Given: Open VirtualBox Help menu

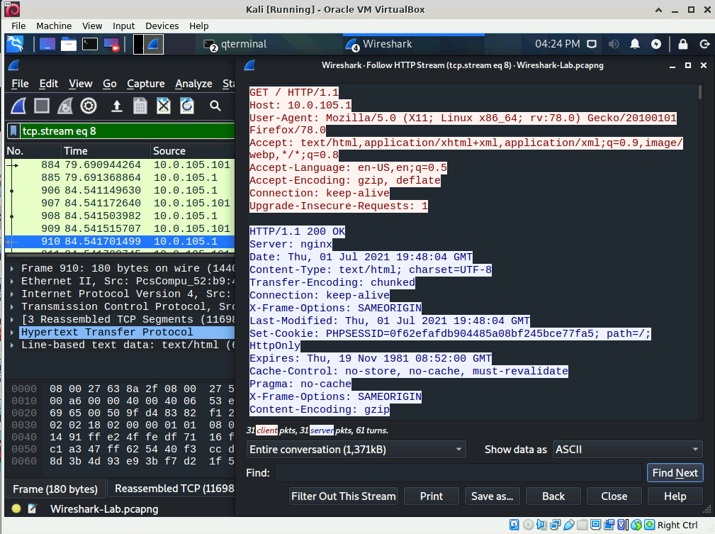Looking at the screenshot, I should [199, 26].
